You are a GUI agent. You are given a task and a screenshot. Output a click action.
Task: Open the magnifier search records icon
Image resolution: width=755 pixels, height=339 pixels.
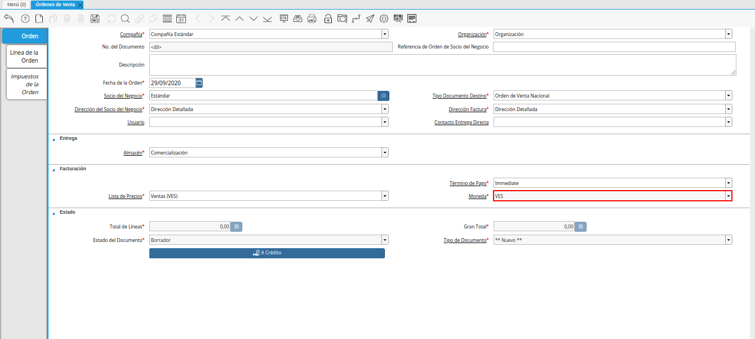pos(125,19)
